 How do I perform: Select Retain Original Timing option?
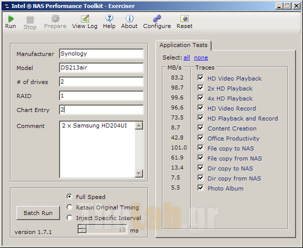[x=69, y=207]
